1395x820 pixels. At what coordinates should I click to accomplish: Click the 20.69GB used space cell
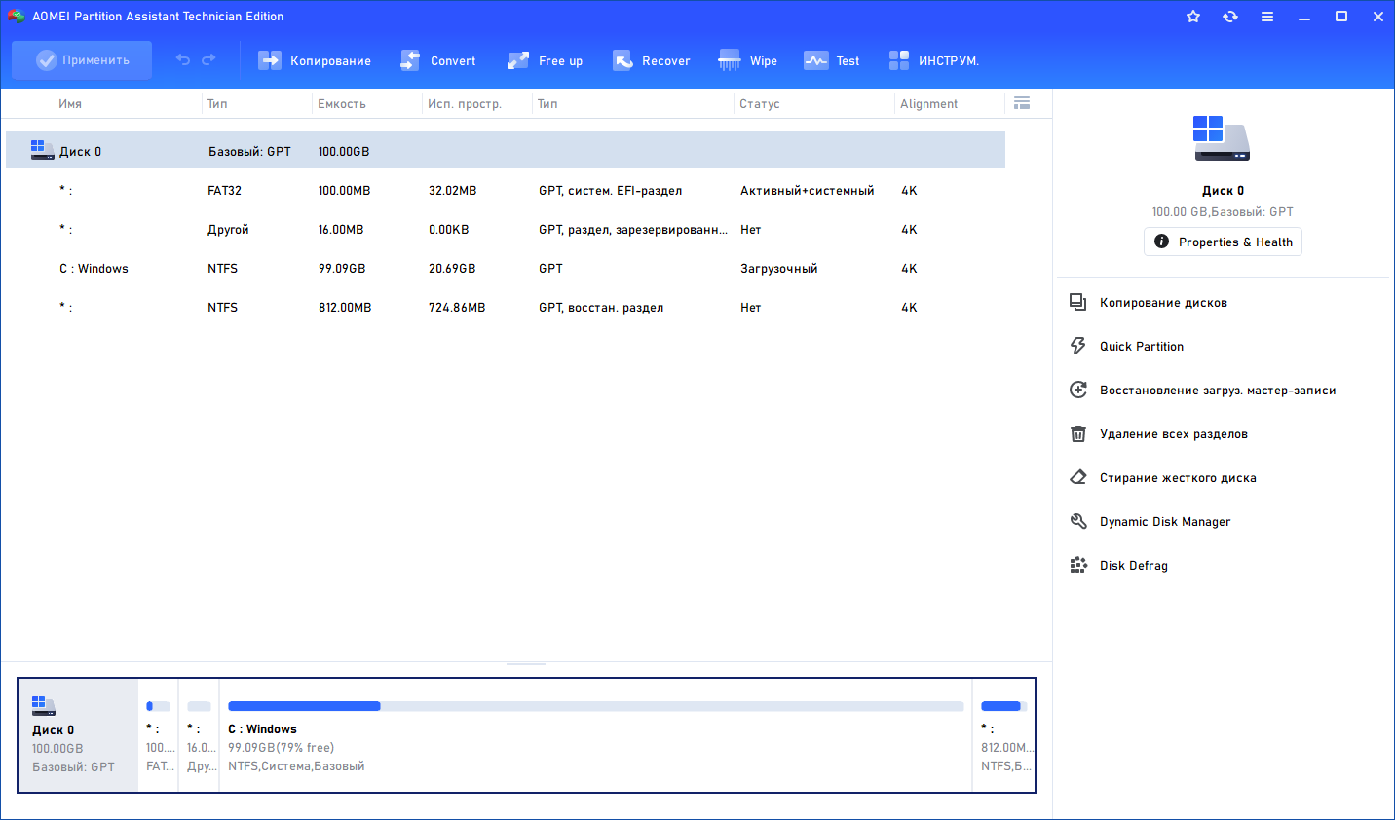tap(452, 269)
